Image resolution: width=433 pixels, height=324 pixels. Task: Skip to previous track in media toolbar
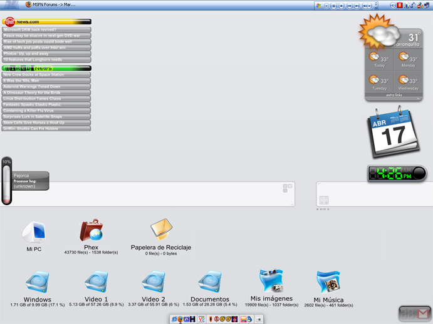349,6
